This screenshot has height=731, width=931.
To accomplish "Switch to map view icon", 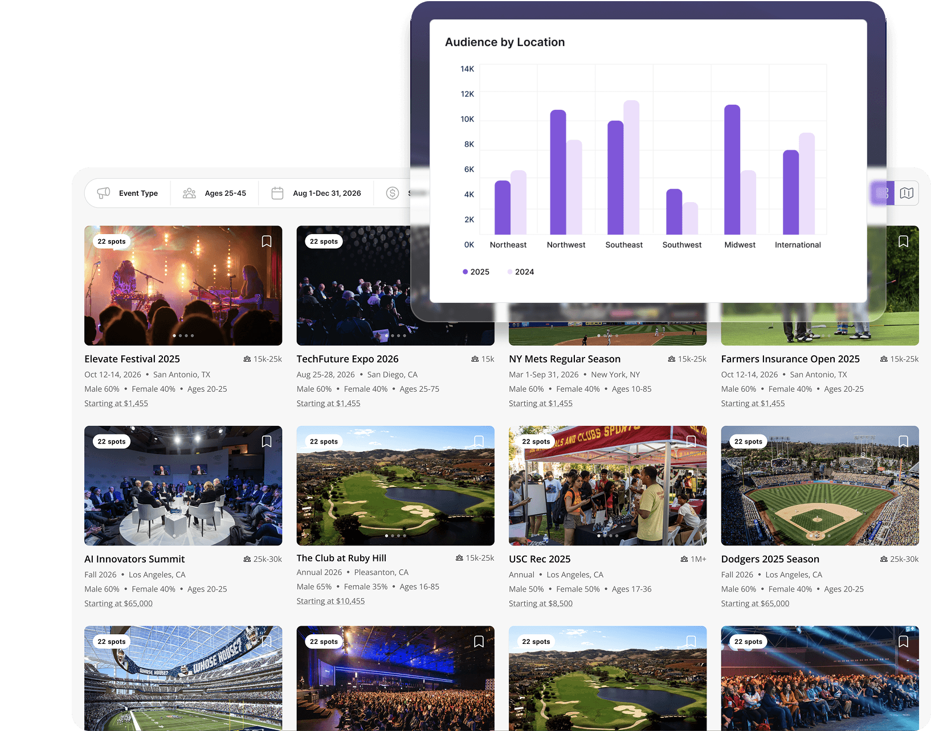I will [906, 194].
